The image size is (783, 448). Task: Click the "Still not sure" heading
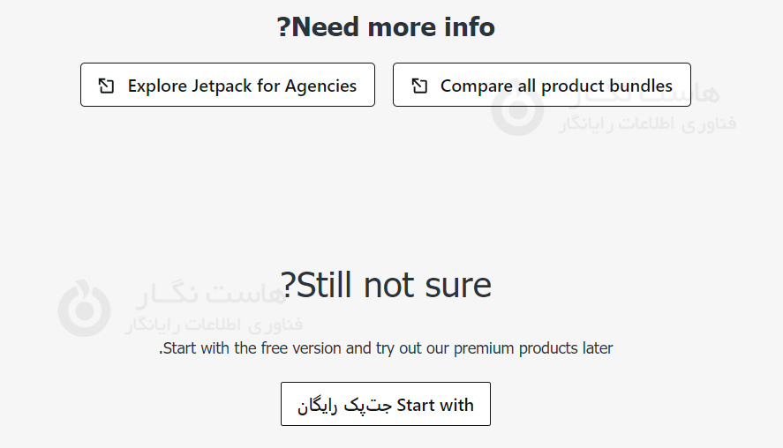tap(386, 286)
